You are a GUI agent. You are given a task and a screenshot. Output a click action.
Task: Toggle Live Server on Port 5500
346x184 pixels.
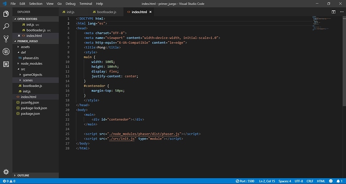tap(245, 181)
